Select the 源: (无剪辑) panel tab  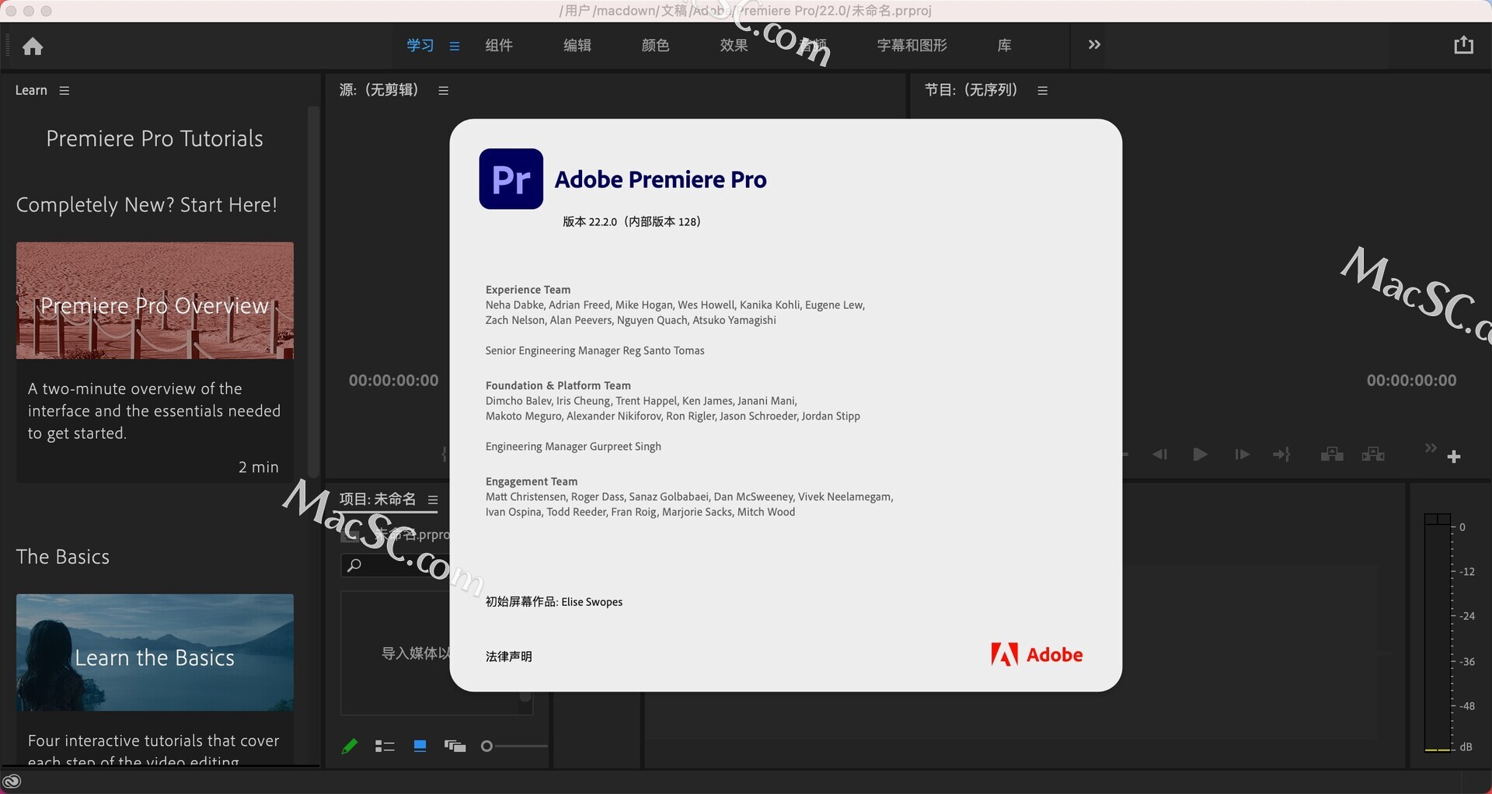[x=379, y=90]
